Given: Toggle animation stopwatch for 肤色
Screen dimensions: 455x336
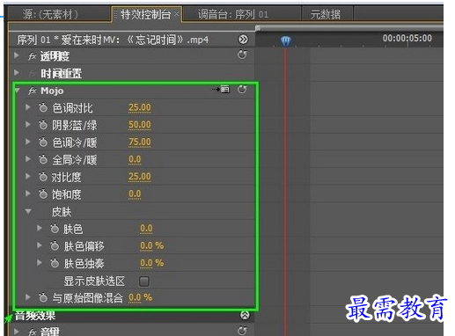Looking at the screenshot, I should pyautogui.click(x=55, y=229).
